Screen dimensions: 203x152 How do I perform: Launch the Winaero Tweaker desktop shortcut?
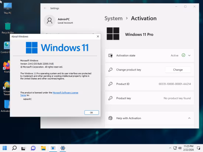pos(7,88)
